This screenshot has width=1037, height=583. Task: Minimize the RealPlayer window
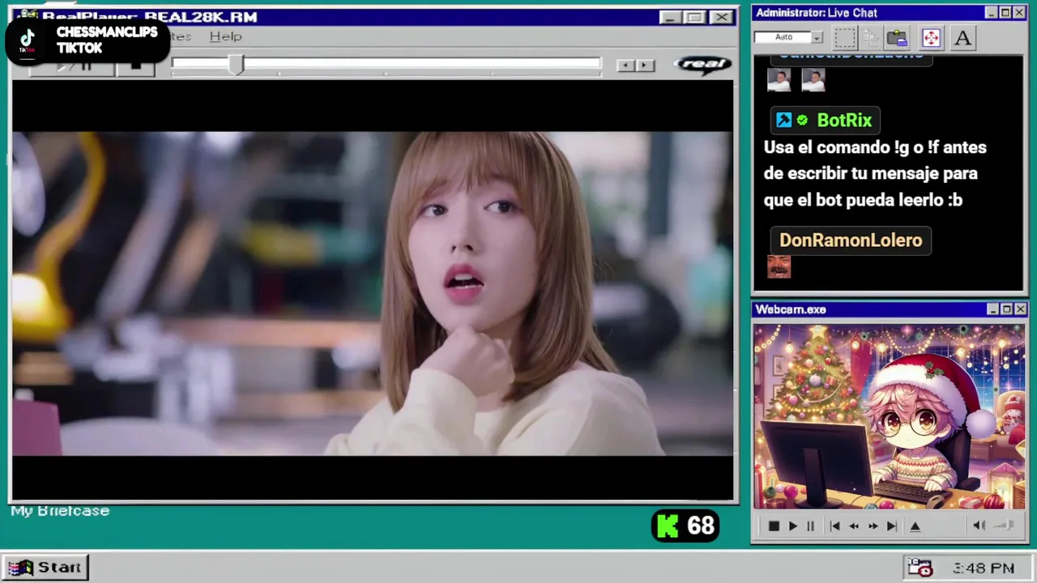click(669, 17)
